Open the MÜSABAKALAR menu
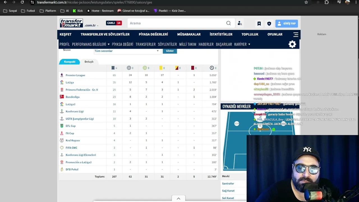359x202 pixels. [189, 35]
